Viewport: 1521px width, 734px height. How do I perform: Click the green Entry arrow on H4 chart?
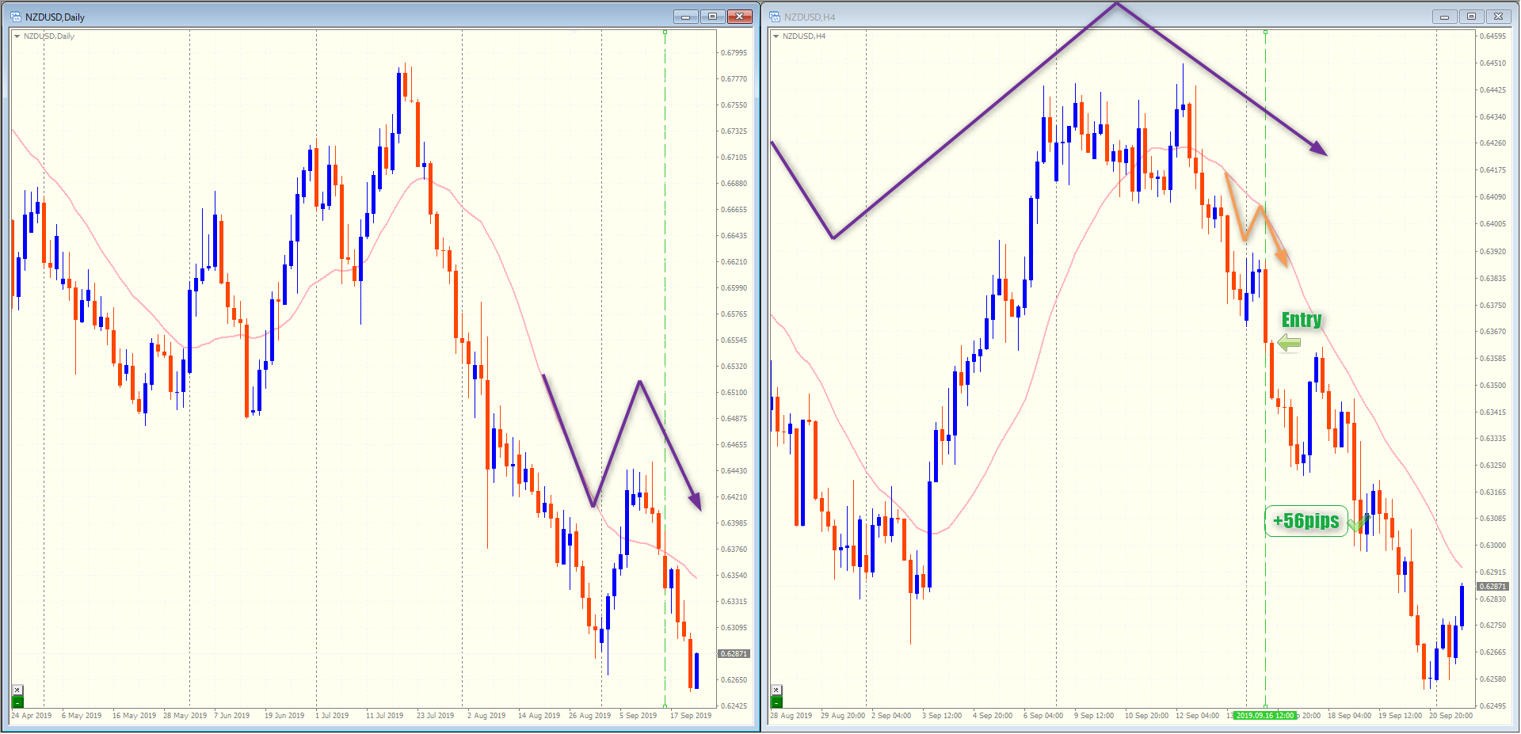coord(1290,343)
